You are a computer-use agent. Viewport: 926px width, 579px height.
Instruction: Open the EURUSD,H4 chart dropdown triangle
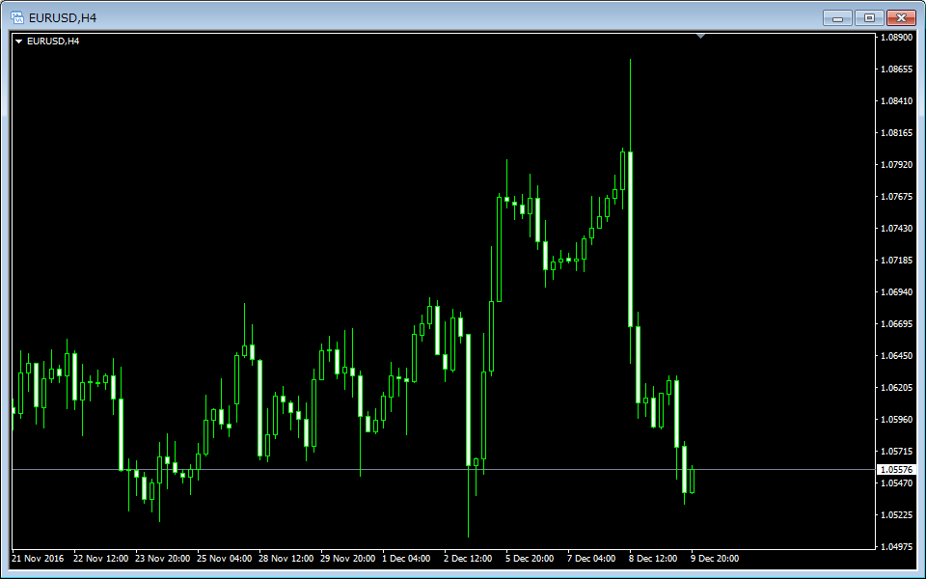[19, 41]
